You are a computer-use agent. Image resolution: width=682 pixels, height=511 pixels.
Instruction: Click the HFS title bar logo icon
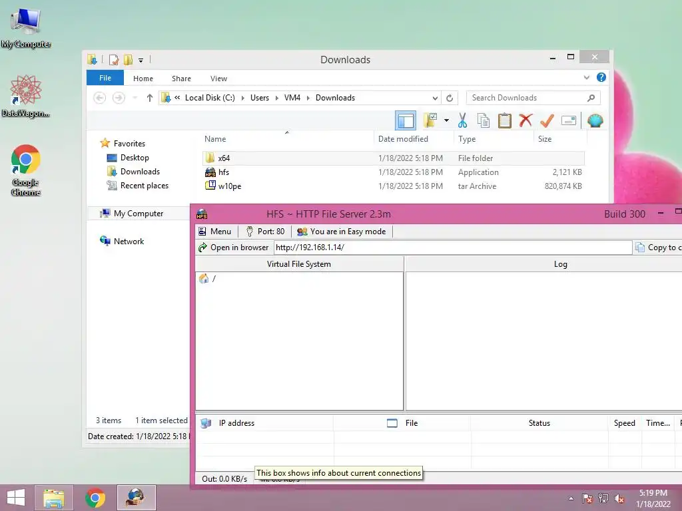click(x=202, y=214)
